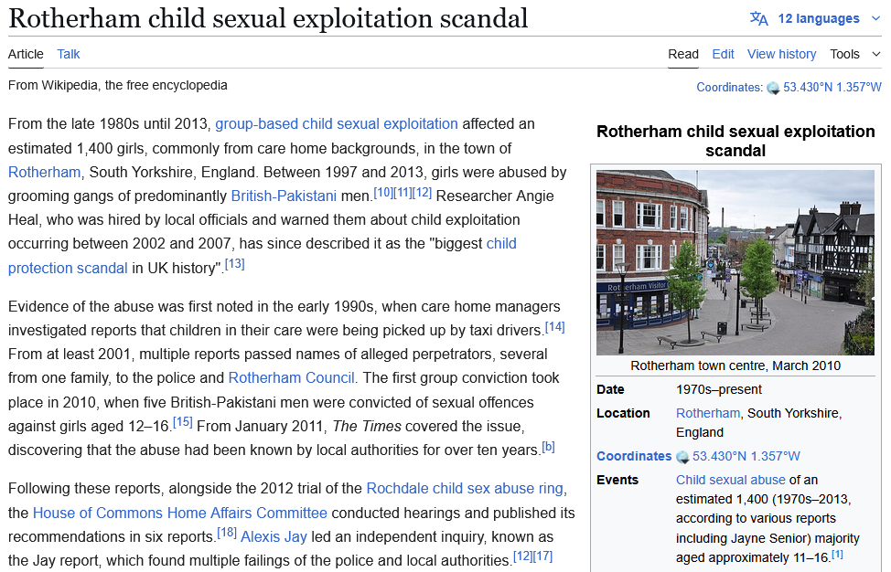The image size is (891, 572).
Task: Click the globe icon beside top coordinates
Action: (x=773, y=88)
